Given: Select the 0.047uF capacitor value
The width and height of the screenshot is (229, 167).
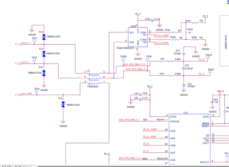Looking at the screenshot, I should (189, 68).
